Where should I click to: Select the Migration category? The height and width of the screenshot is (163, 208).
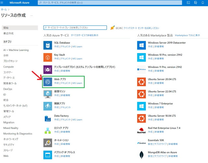(x=9, y=122)
